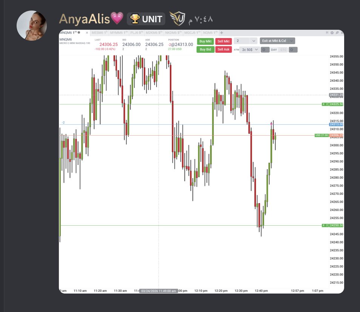Viewport: 360px width, 312px height.
Task: Click the 27.00 USD position profit text
Action: click(175, 49)
